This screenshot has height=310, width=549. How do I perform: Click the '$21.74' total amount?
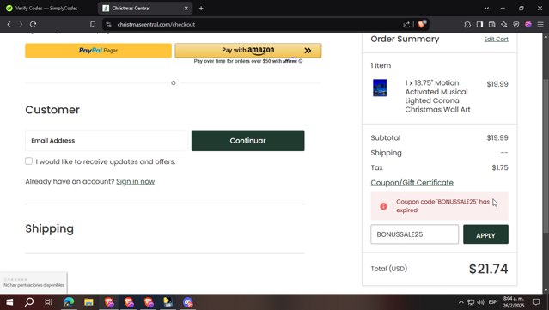point(488,269)
